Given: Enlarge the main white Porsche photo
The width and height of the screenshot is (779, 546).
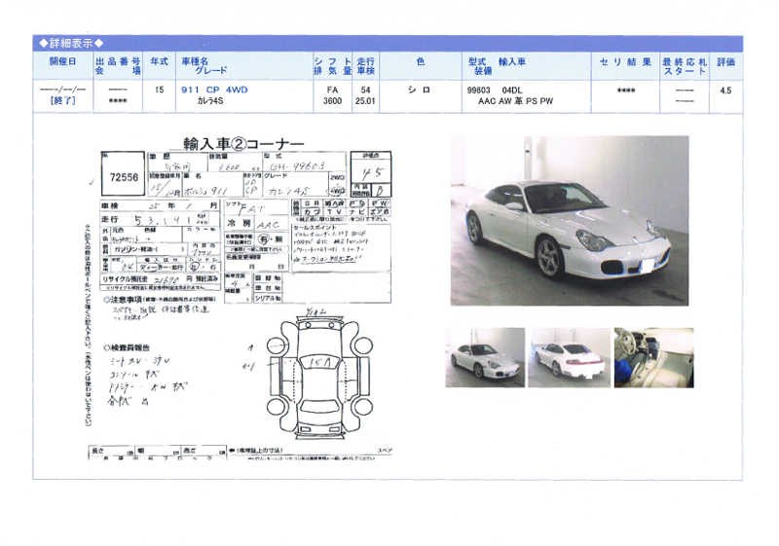Looking at the screenshot, I should [570, 220].
